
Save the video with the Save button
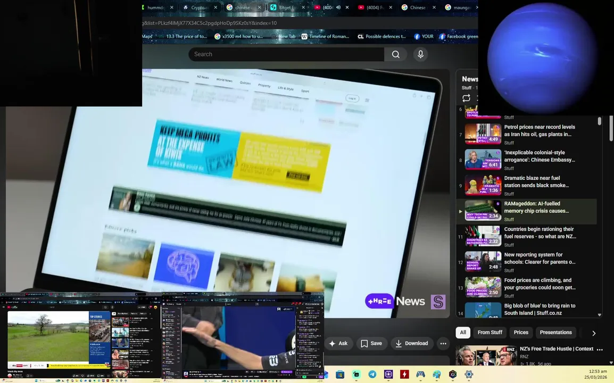371,344
